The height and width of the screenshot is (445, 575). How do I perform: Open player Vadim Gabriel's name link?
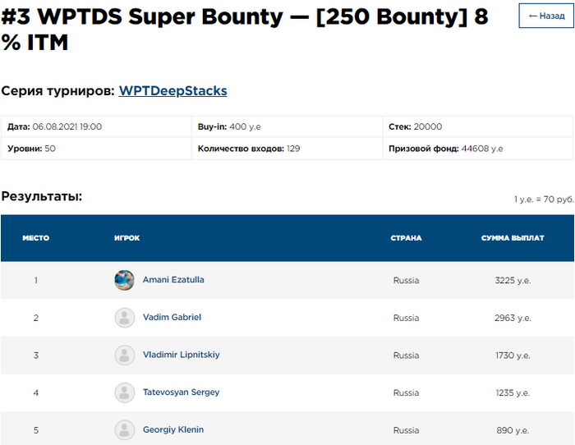click(x=172, y=318)
